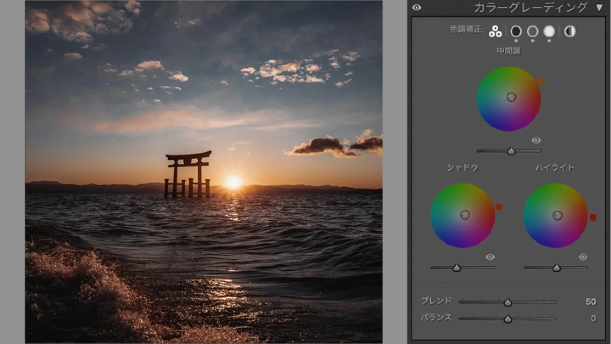The width and height of the screenshot is (611, 344).
Task: Switch to shadows-only wheel icon
Action: [516, 31]
